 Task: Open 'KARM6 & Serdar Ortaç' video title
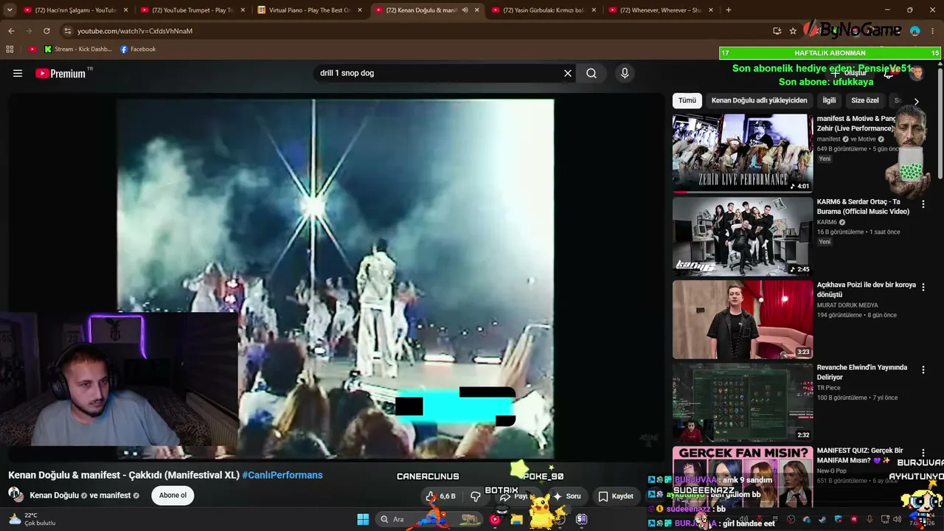[863, 206]
